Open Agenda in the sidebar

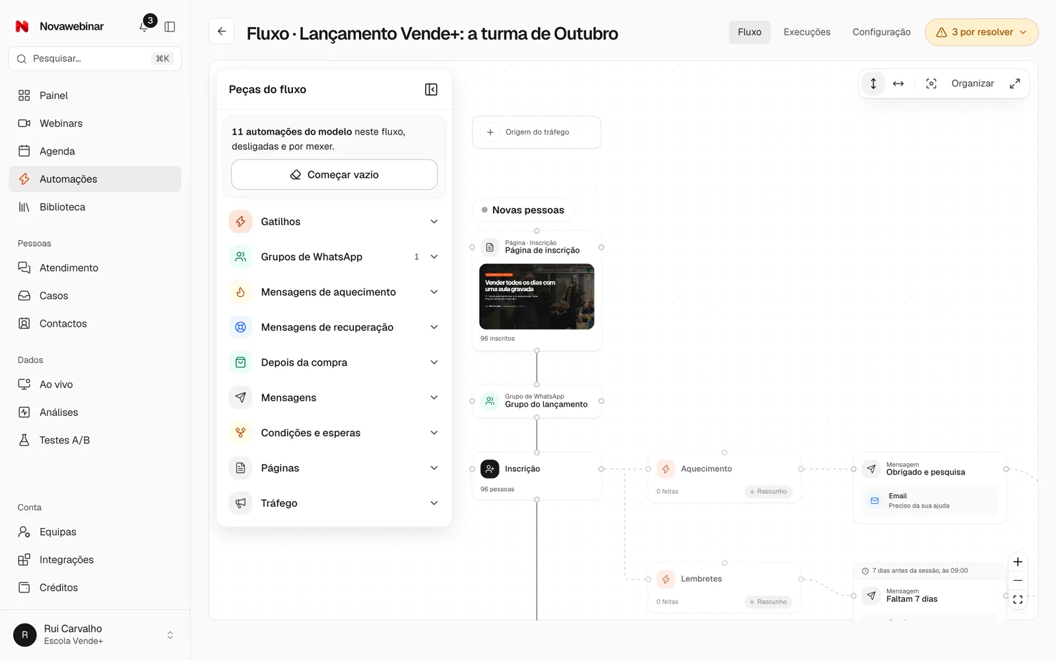pyautogui.click(x=95, y=151)
